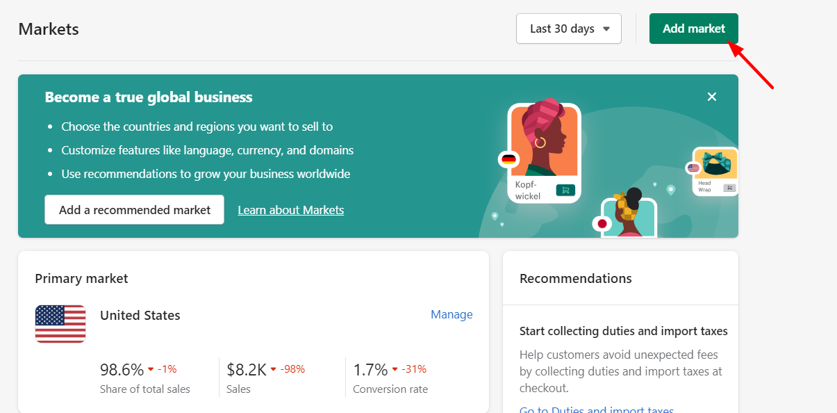Viewport: 837px width, 413px height.
Task: Open the Last 30 days dropdown
Action: click(x=568, y=29)
